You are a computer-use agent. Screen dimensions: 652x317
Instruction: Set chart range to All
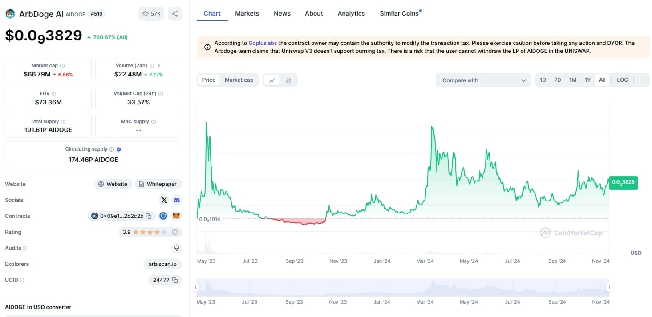[x=602, y=80]
